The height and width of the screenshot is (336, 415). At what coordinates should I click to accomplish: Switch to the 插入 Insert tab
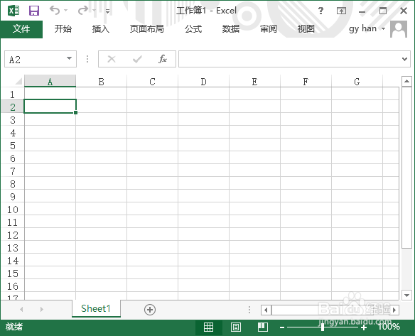pos(101,29)
